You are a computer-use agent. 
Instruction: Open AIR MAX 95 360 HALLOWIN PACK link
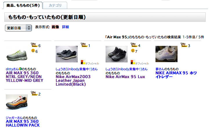[23, 123]
